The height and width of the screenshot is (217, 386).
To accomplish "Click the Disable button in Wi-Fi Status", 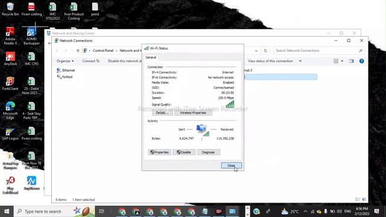I will click(184, 153).
